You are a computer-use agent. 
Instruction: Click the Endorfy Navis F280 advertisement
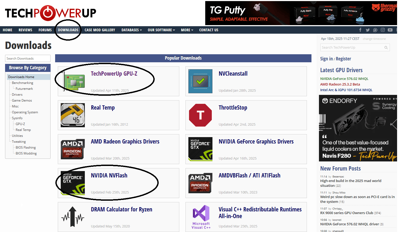click(358, 128)
